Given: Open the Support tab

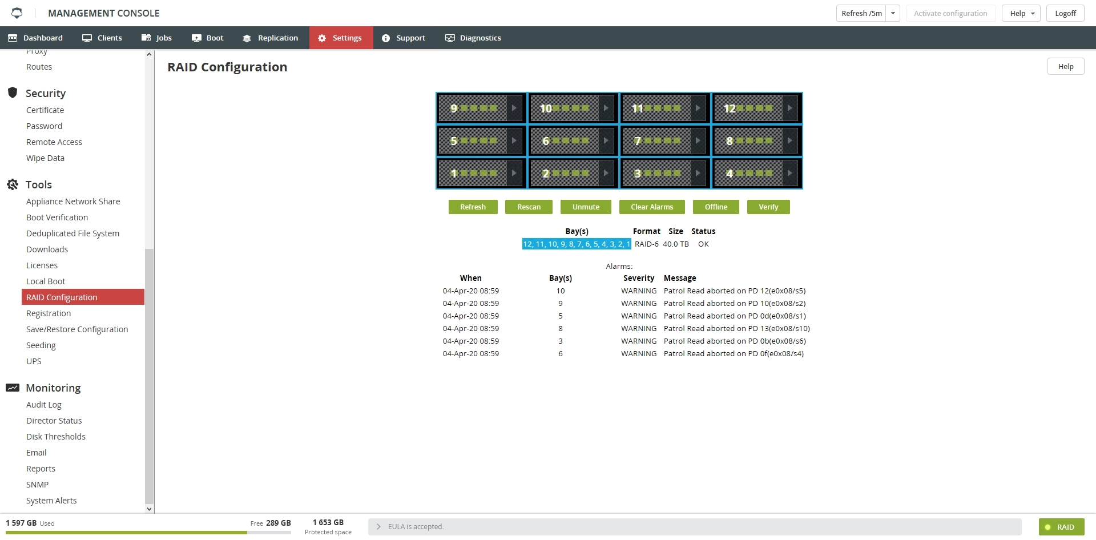Looking at the screenshot, I should tap(404, 38).
